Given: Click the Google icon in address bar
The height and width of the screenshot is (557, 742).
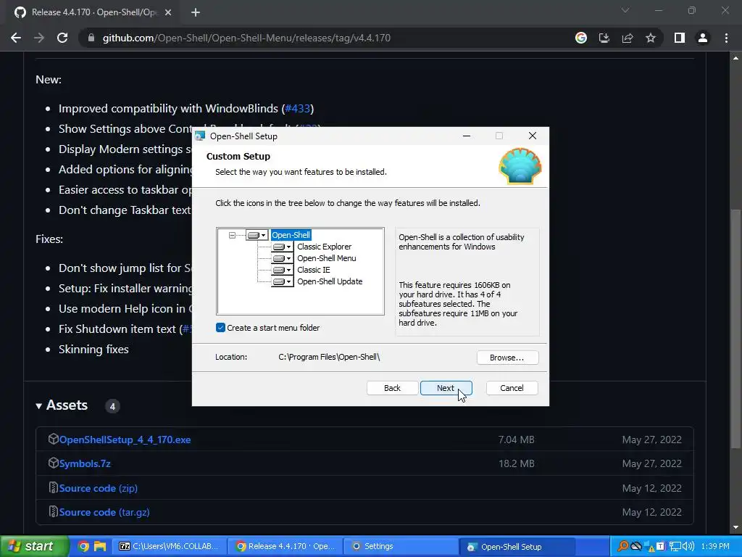Looking at the screenshot, I should (581, 38).
